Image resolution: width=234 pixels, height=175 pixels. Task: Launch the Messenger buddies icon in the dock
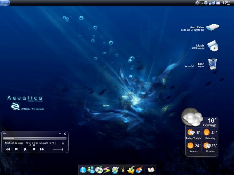tap(91, 170)
